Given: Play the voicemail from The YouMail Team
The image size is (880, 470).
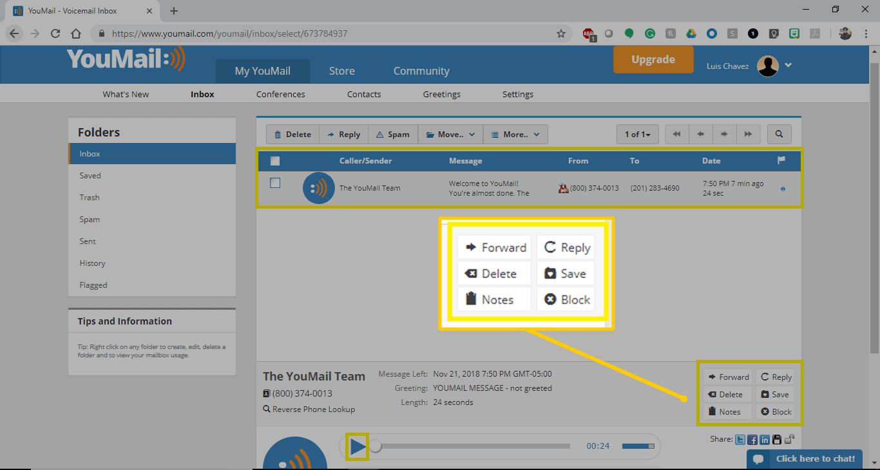Looking at the screenshot, I should click(358, 446).
